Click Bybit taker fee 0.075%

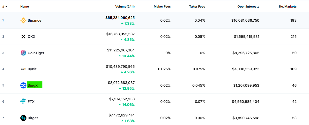199,69
